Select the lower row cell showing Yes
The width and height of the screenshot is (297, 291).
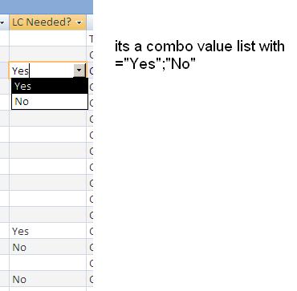(47, 231)
